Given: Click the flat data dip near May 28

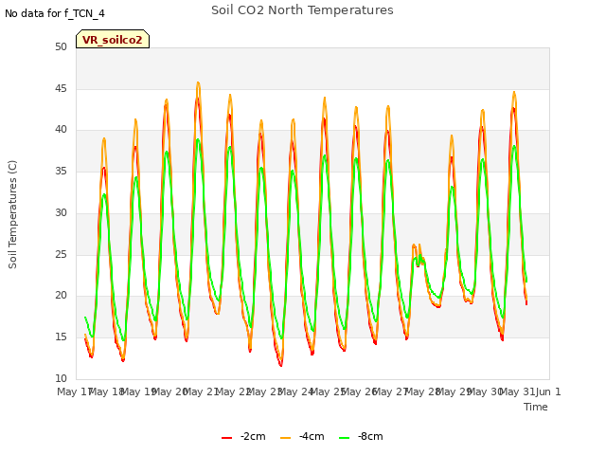Looking at the screenshot, I should point(437,305).
